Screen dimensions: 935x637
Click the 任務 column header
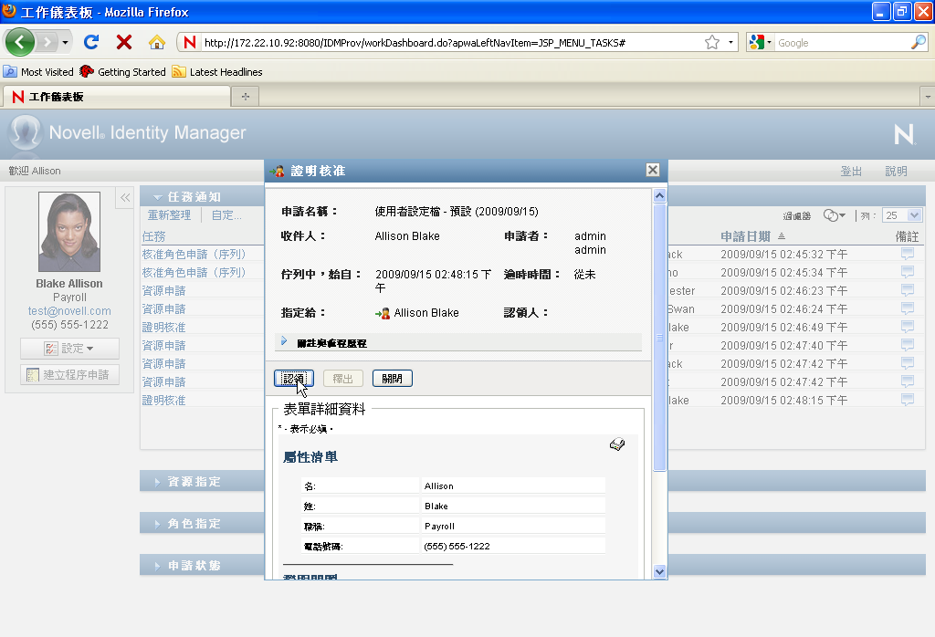(153, 236)
